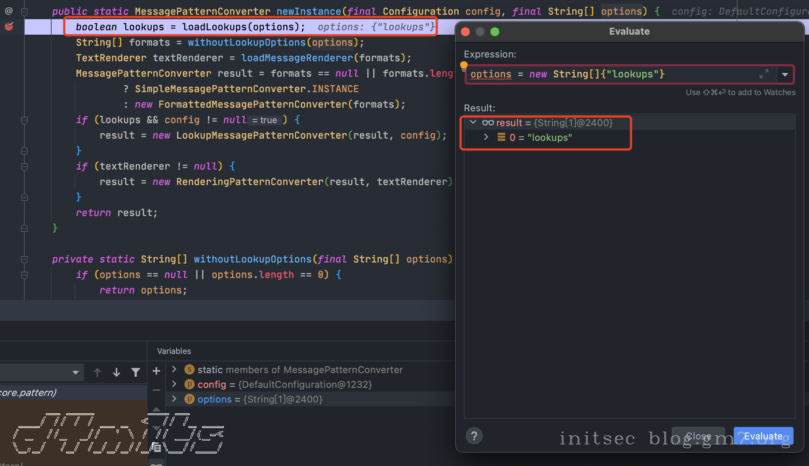The height and width of the screenshot is (466, 809).
Task: Expand the options variable in Variables
Action: tap(174, 399)
